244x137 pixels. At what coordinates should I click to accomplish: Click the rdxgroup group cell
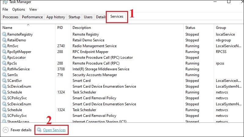pos(223,40)
